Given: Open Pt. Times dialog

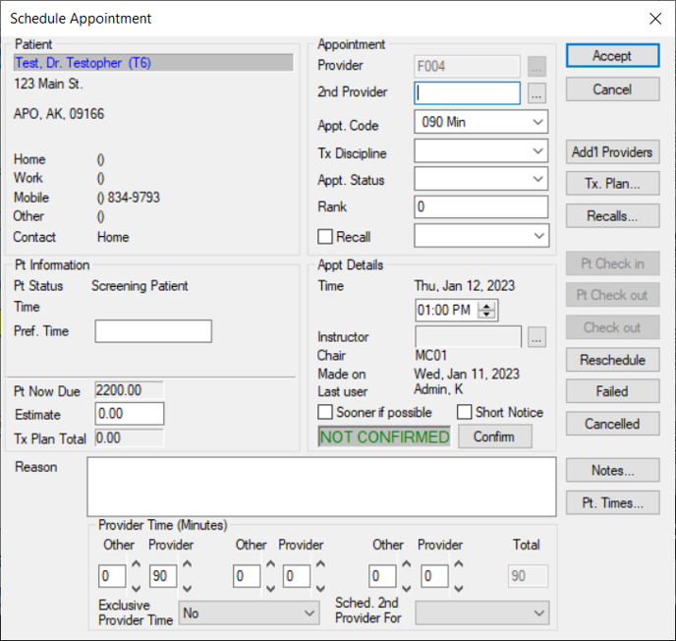Looking at the screenshot, I should tap(613, 502).
